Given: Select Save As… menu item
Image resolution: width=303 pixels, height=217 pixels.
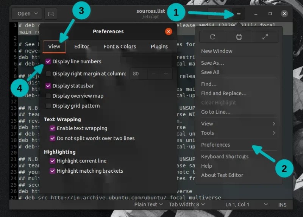Looking at the screenshot, I should (239, 63).
